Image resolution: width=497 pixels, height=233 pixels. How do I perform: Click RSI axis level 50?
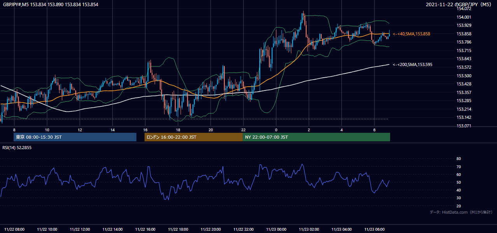tap(458, 183)
